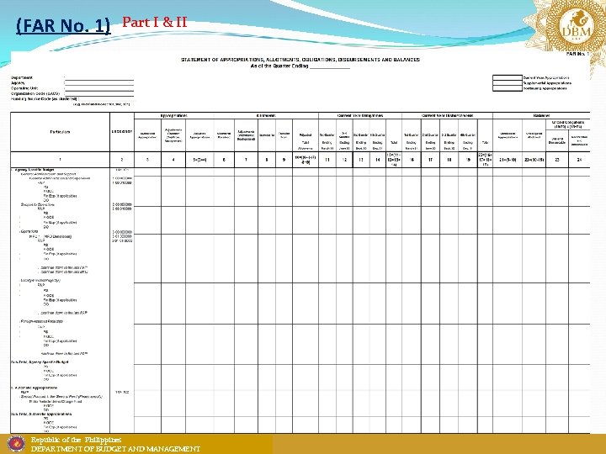606x454 pixels.
Task: Click "Support to Operations" row label
Action: 38,204
